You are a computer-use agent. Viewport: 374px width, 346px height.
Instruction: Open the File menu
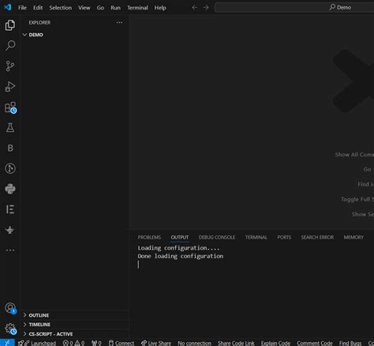[x=22, y=8]
